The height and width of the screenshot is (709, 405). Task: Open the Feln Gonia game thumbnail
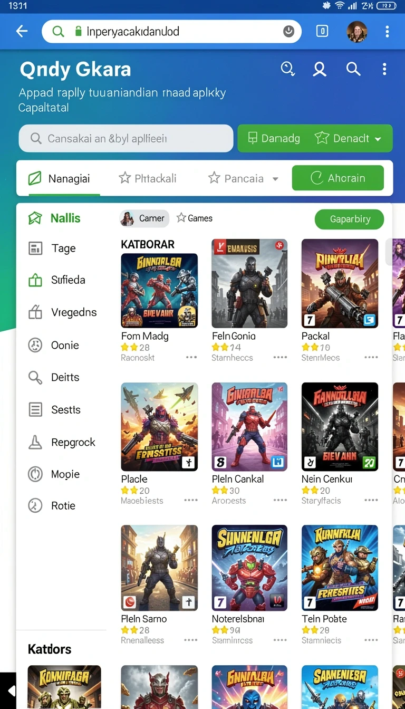249,283
